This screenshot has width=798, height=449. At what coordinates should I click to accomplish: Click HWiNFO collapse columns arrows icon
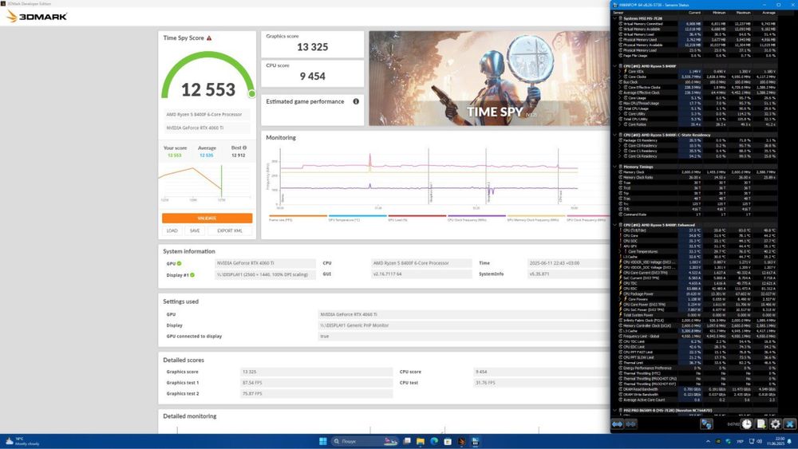[x=630, y=423]
